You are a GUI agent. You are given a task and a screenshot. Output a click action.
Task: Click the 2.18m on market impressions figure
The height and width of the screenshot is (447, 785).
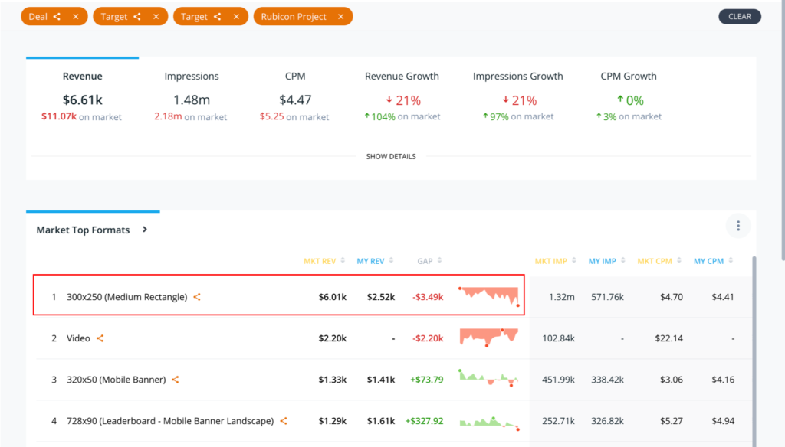point(168,116)
